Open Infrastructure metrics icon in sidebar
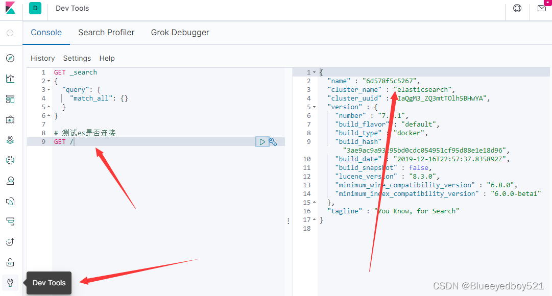The image size is (552, 296). pos(10,181)
